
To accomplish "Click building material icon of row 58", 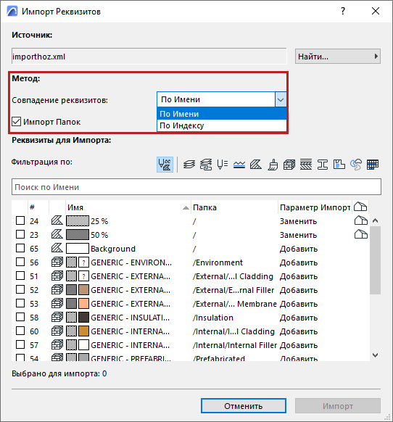I will tap(57, 317).
